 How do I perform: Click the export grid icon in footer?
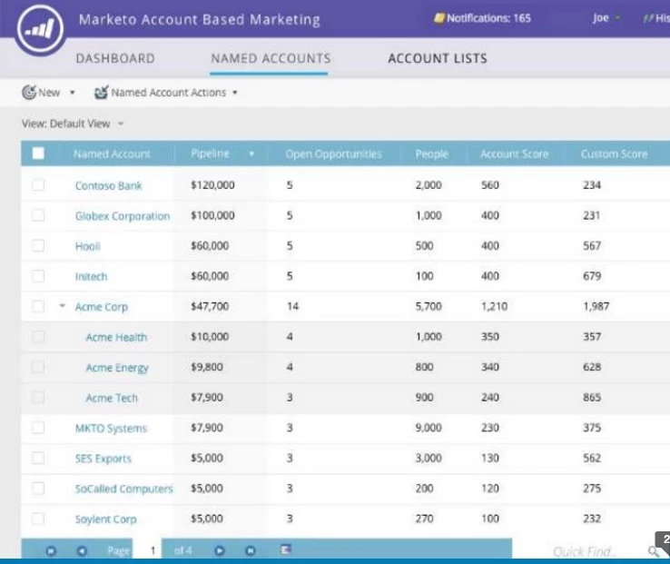coord(286,549)
